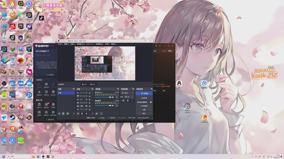Open virtual camera settings gear icon

pos(151,102)
